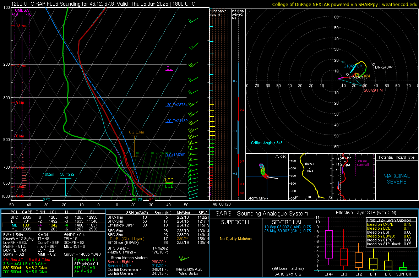Select the highlighted ML parcel row

(54, 225)
